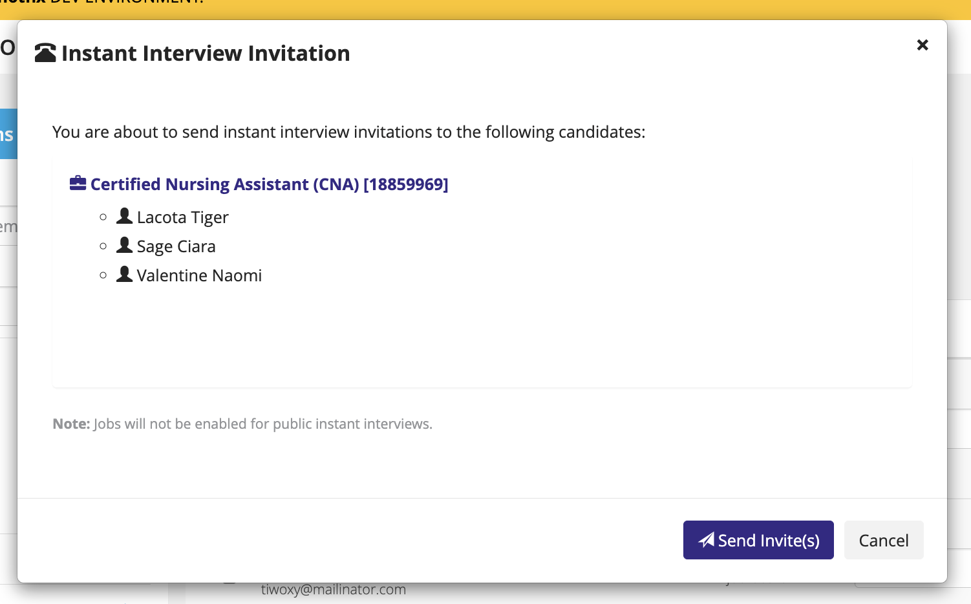The height and width of the screenshot is (604, 971).
Task: Select the candidate name Valentine Naomi
Action: click(x=199, y=275)
